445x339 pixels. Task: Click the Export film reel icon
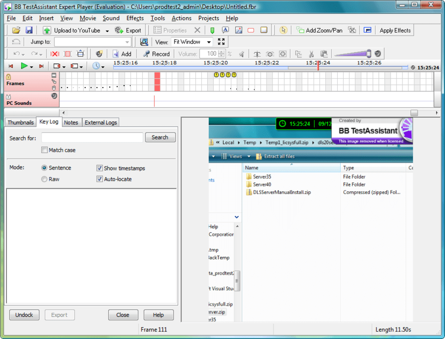tap(119, 30)
